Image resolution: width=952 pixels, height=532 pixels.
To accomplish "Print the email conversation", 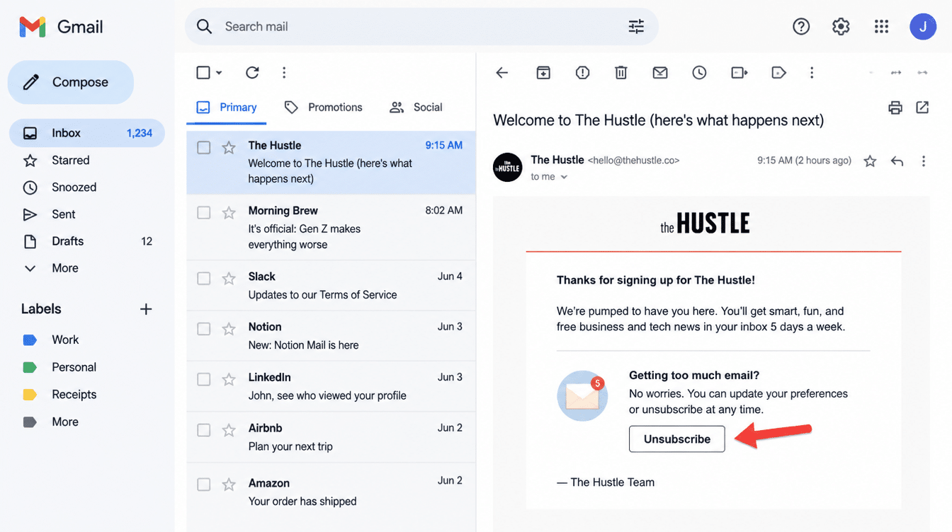I will 895,108.
